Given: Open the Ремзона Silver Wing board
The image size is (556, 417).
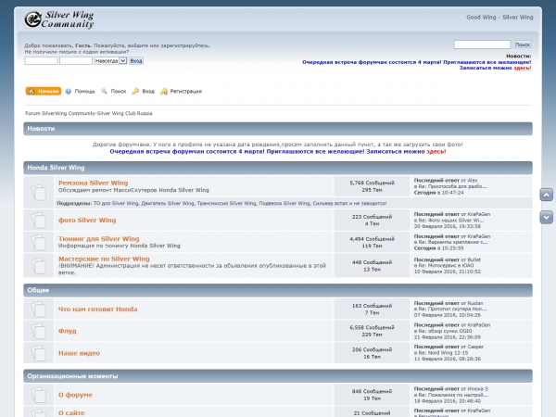Looking at the screenshot, I should (94, 183).
